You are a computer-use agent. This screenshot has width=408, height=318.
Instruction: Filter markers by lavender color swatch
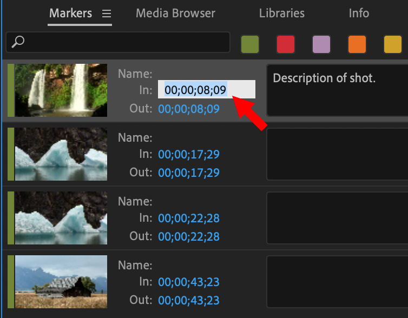tap(321, 44)
